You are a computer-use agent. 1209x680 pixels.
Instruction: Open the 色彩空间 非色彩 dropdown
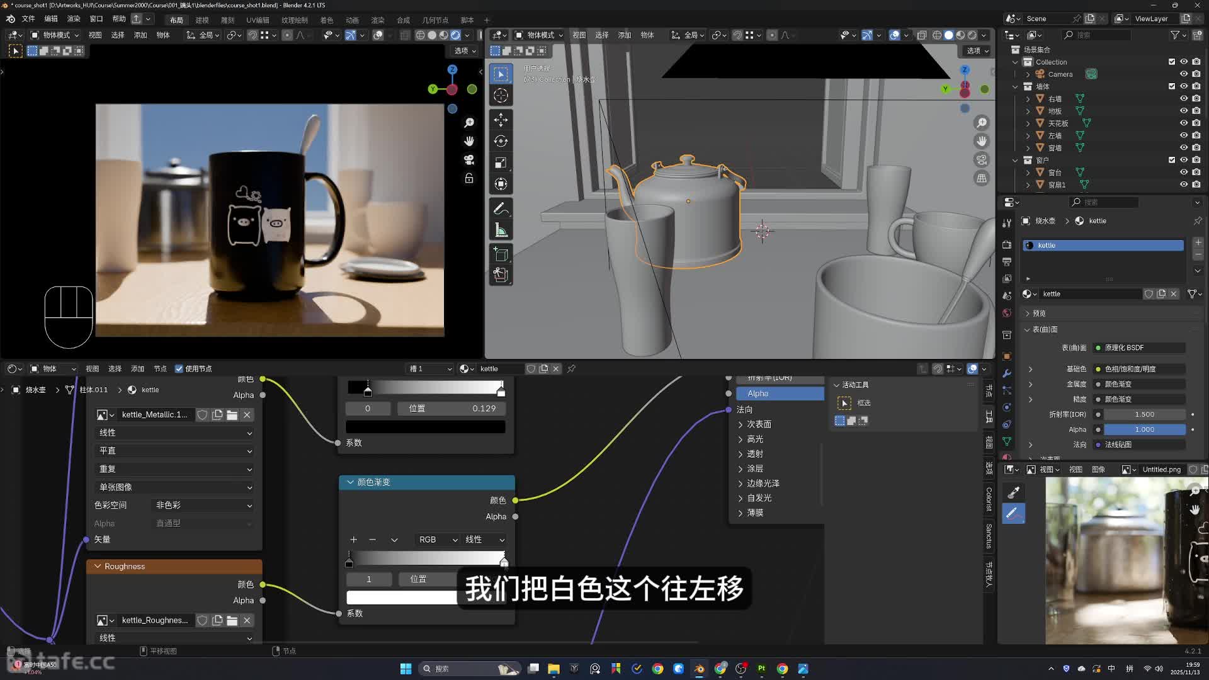[x=203, y=505]
